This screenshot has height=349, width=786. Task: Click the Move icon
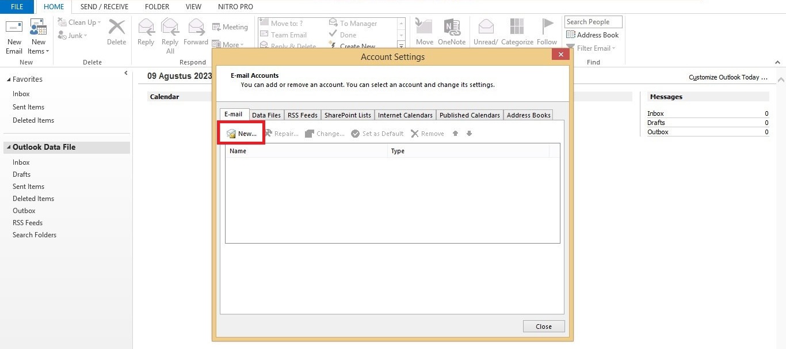coord(424,31)
